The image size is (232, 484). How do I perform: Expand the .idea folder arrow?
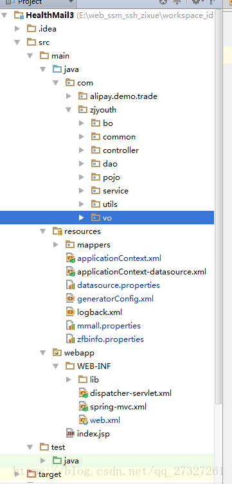(x=17, y=29)
